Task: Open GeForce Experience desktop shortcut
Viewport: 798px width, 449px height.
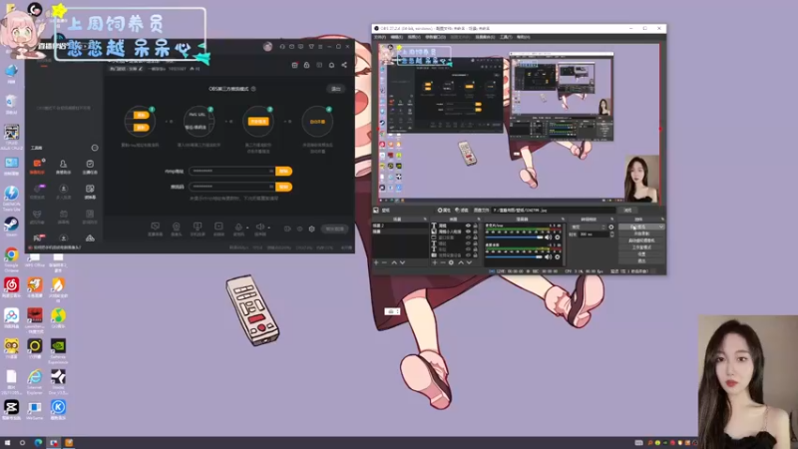Action: tap(58, 351)
